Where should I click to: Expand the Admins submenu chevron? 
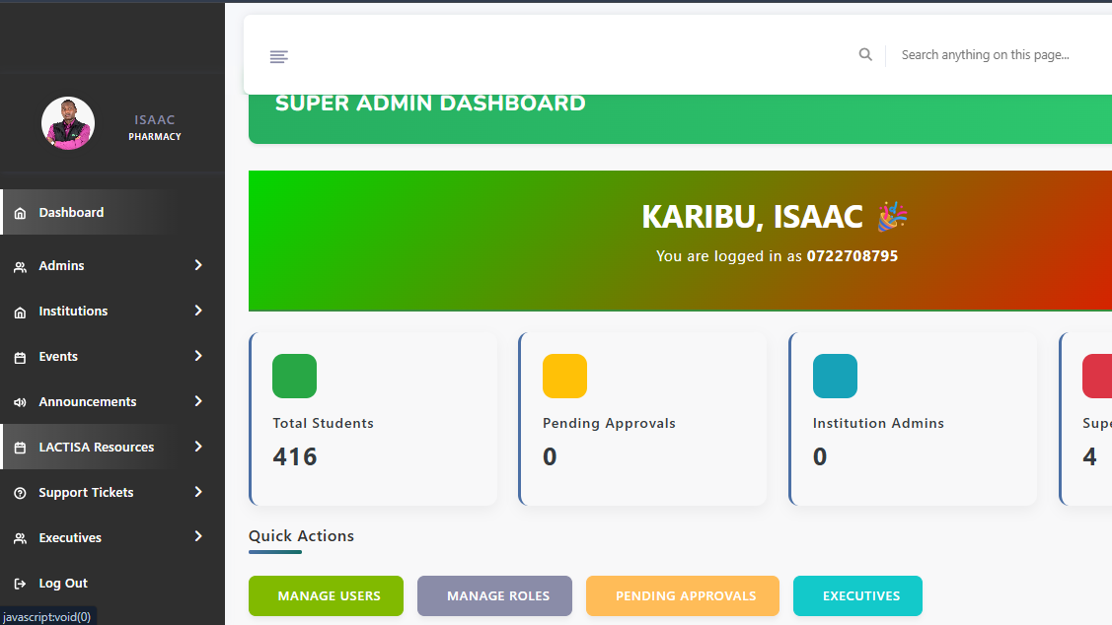click(197, 265)
